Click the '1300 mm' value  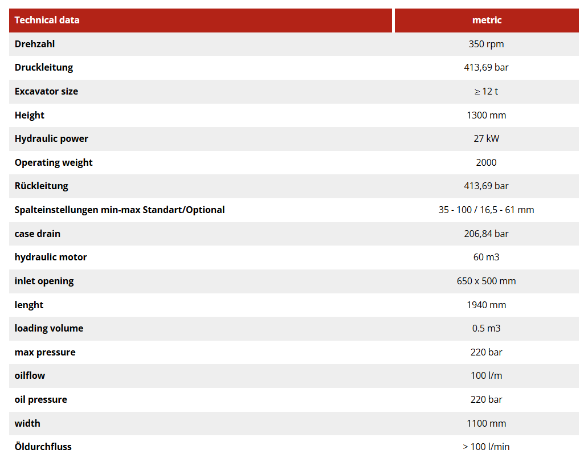[x=486, y=115]
